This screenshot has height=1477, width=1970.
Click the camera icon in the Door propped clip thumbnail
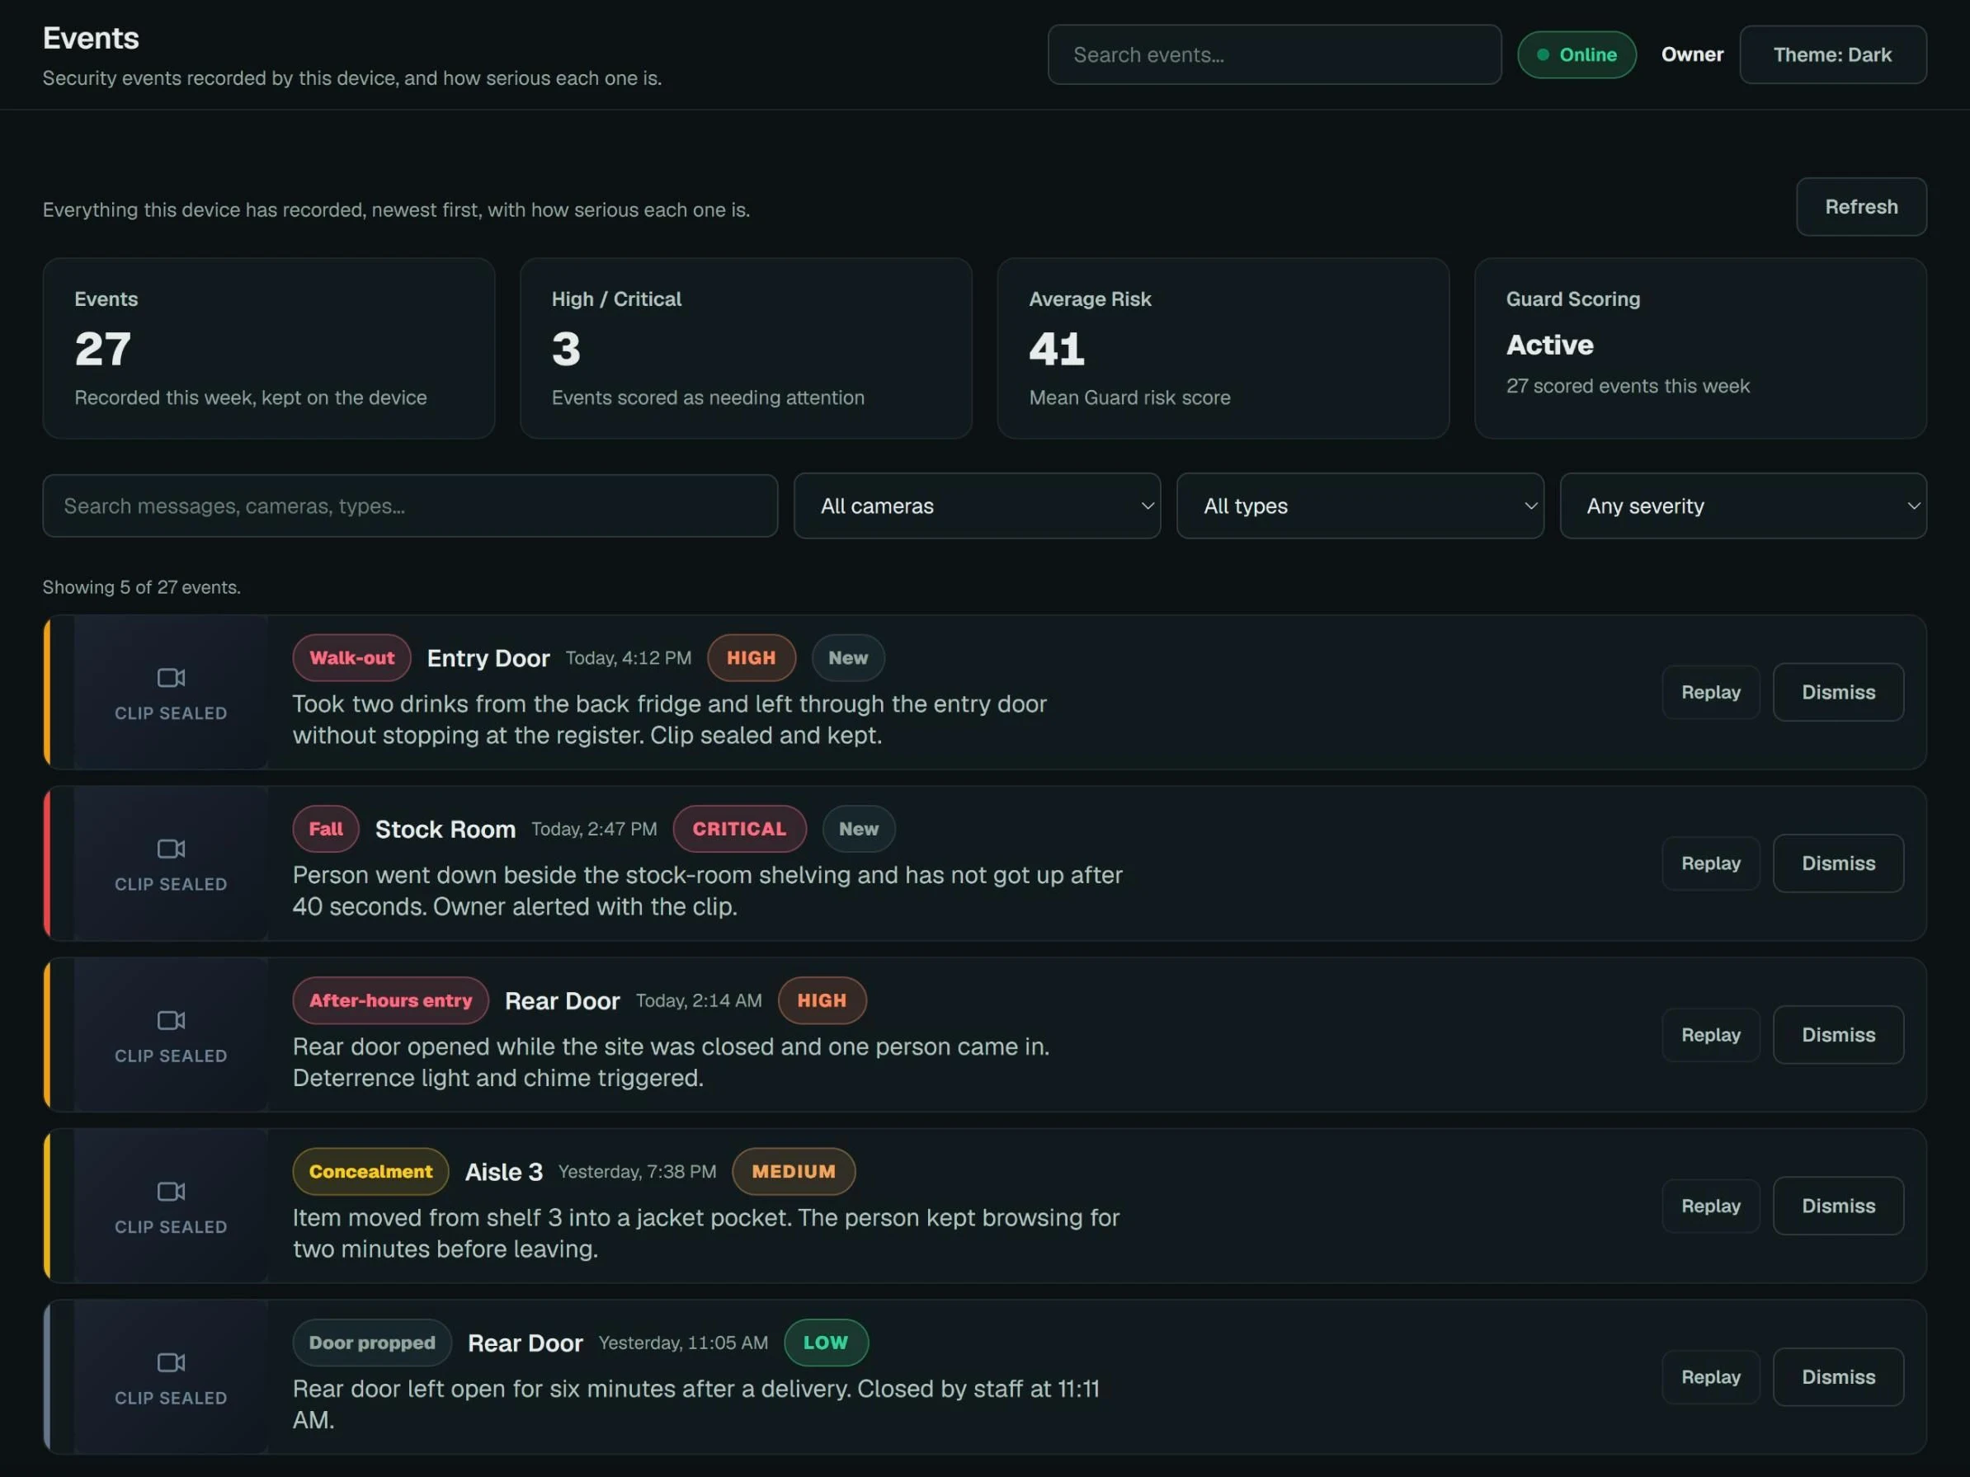[x=171, y=1362]
